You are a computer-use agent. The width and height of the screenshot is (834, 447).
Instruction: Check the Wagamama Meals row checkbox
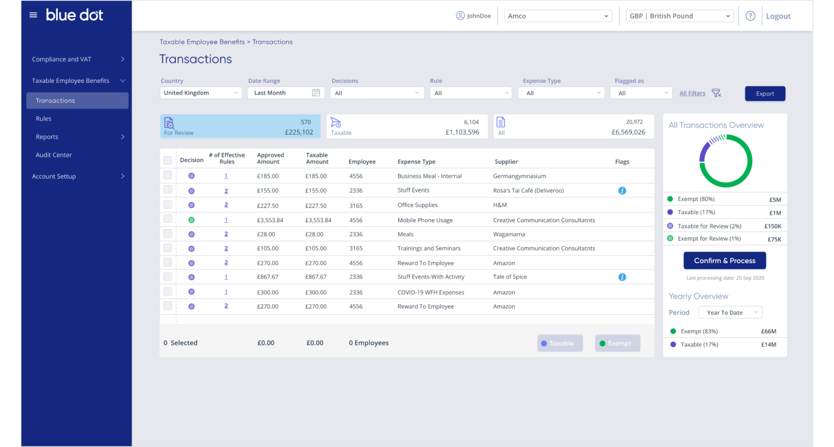coord(167,234)
